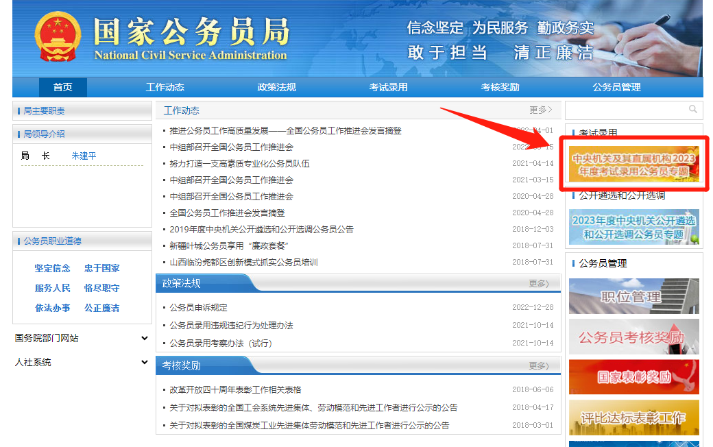Click the 坚定信念 ethics link

click(x=52, y=268)
